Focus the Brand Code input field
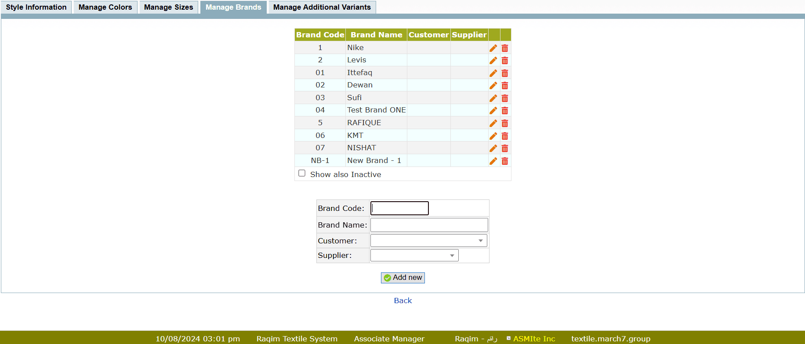The width and height of the screenshot is (805, 344). [x=399, y=208]
